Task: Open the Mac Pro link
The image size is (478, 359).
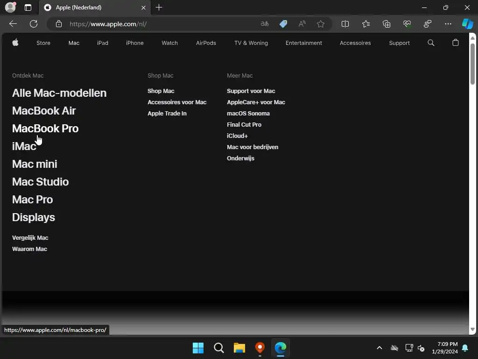Action: click(33, 199)
